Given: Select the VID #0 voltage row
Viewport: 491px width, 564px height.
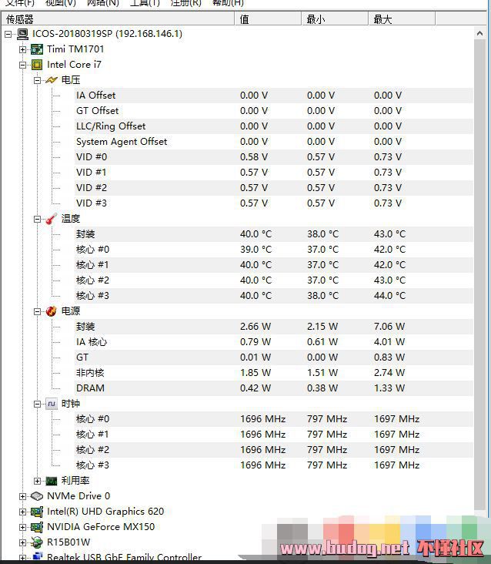Looking at the screenshot, I should click(92, 157).
